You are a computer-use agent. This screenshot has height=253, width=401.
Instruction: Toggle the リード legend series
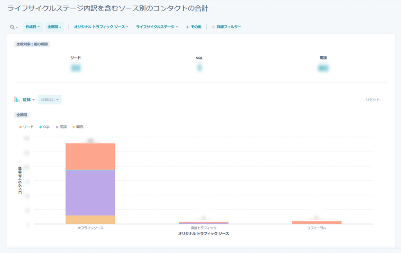(26, 127)
